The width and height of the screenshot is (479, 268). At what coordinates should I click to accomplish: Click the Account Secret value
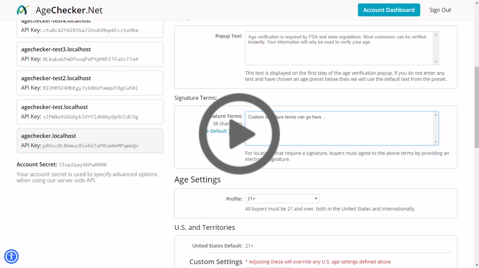coord(83,165)
